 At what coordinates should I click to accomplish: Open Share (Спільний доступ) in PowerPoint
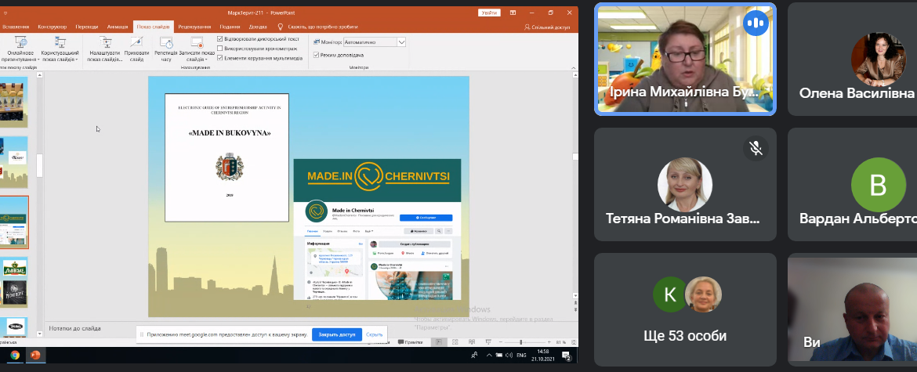547,27
